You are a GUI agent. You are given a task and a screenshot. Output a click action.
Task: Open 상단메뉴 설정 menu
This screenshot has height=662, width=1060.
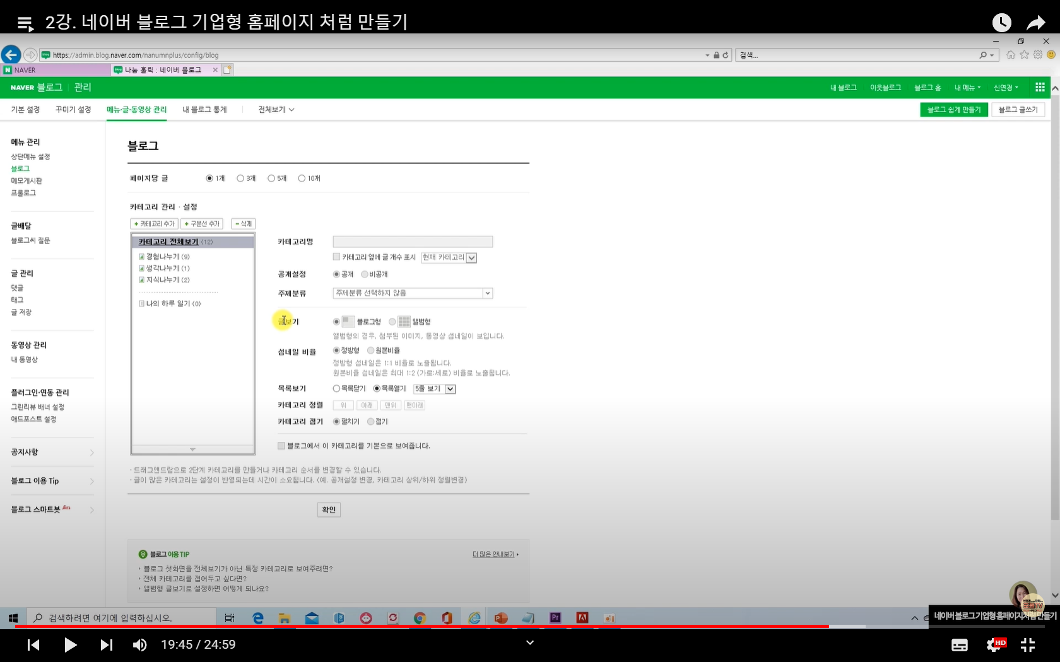(30, 157)
